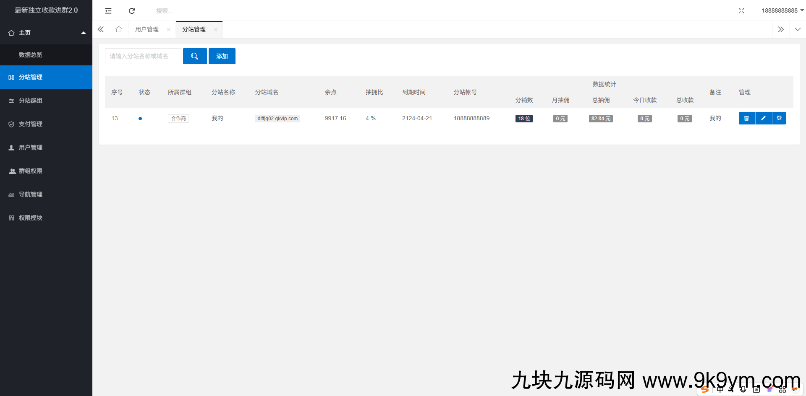Screen dimensions: 806x396
Task: Delete the 我的 substation via trash icon
Action: click(747, 118)
